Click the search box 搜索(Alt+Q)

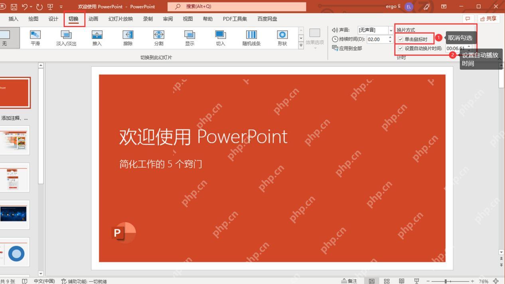[237, 6]
